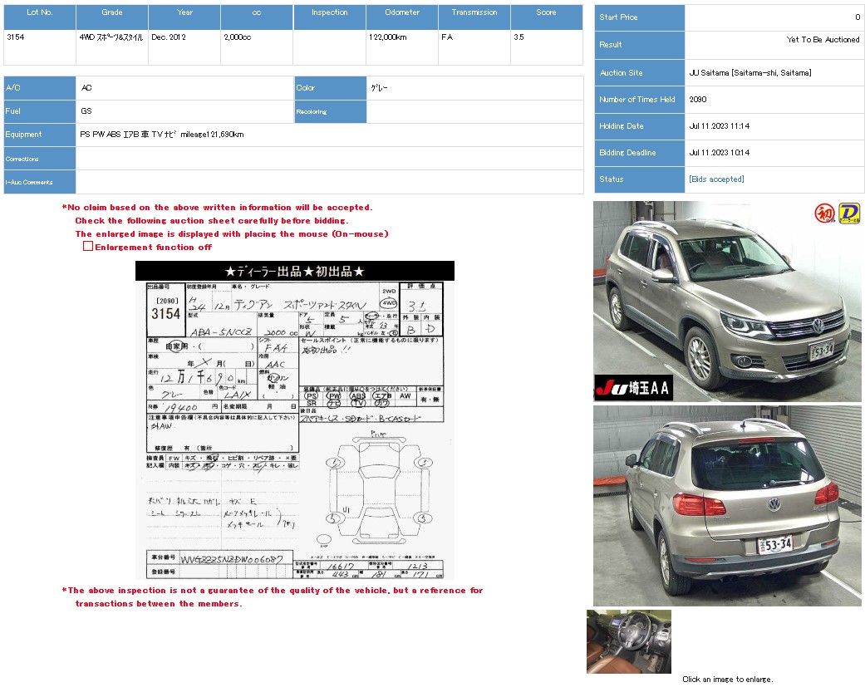This screenshot has height=692, width=865.
Task: Click the red 初 first-listing badge icon
Action: [x=823, y=213]
